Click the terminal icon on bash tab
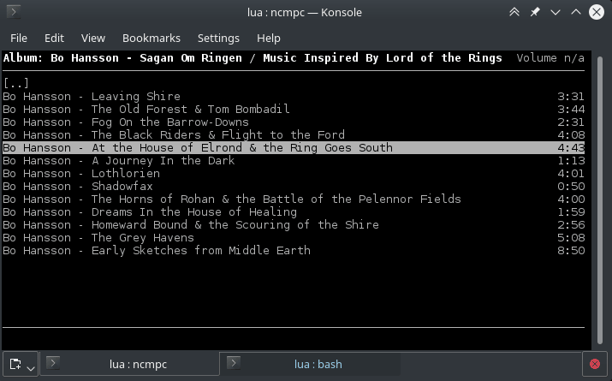The image size is (612, 381). click(x=233, y=363)
